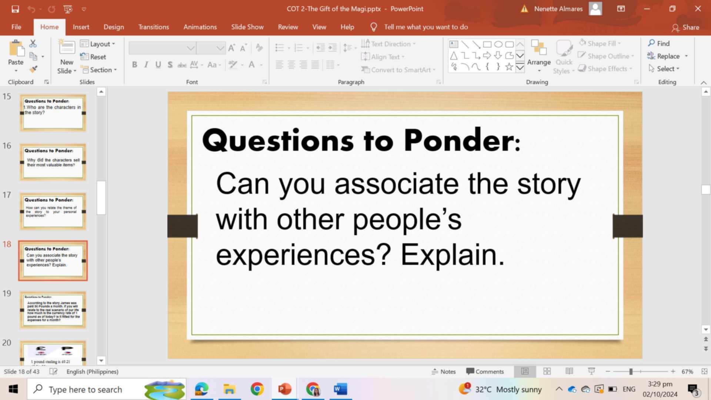Select the Text Box shape in gallery
The width and height of the screenshot is (711, 400).
[x=454, y=44]
